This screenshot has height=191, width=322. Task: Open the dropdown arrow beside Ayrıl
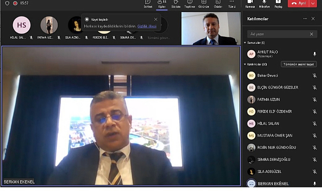313,4
